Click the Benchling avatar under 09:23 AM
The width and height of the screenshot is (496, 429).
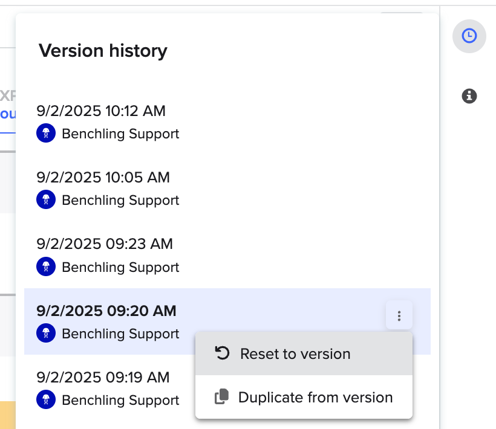(x=46, y=266)
